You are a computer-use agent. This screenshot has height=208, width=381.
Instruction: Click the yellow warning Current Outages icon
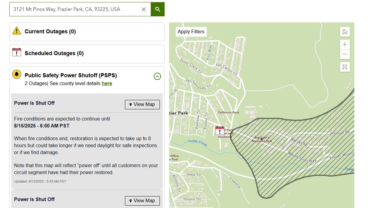click(x=17, y=31)
